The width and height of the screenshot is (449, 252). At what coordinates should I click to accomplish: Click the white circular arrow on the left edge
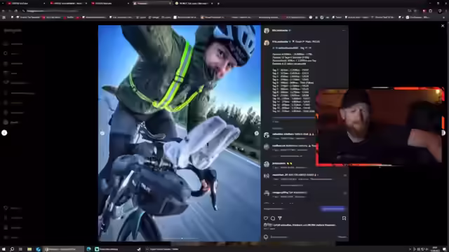point(4,133)
